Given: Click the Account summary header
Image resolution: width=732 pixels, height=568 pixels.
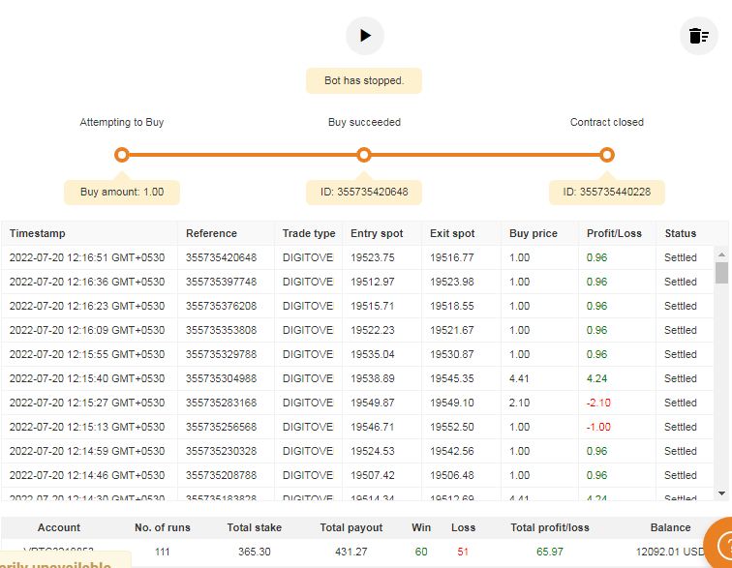Looking at the screenshot, I should [59, 528].
